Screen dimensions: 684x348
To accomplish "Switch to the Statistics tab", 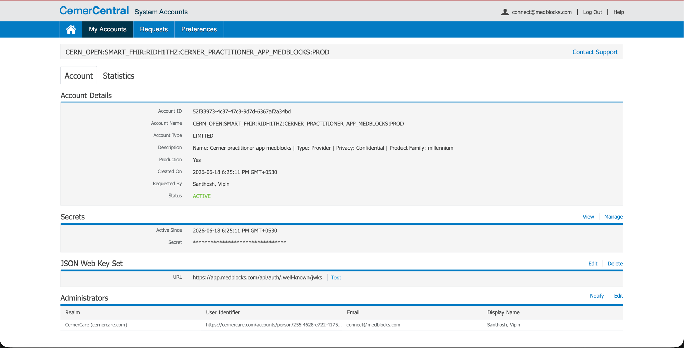I will point(119,76).
